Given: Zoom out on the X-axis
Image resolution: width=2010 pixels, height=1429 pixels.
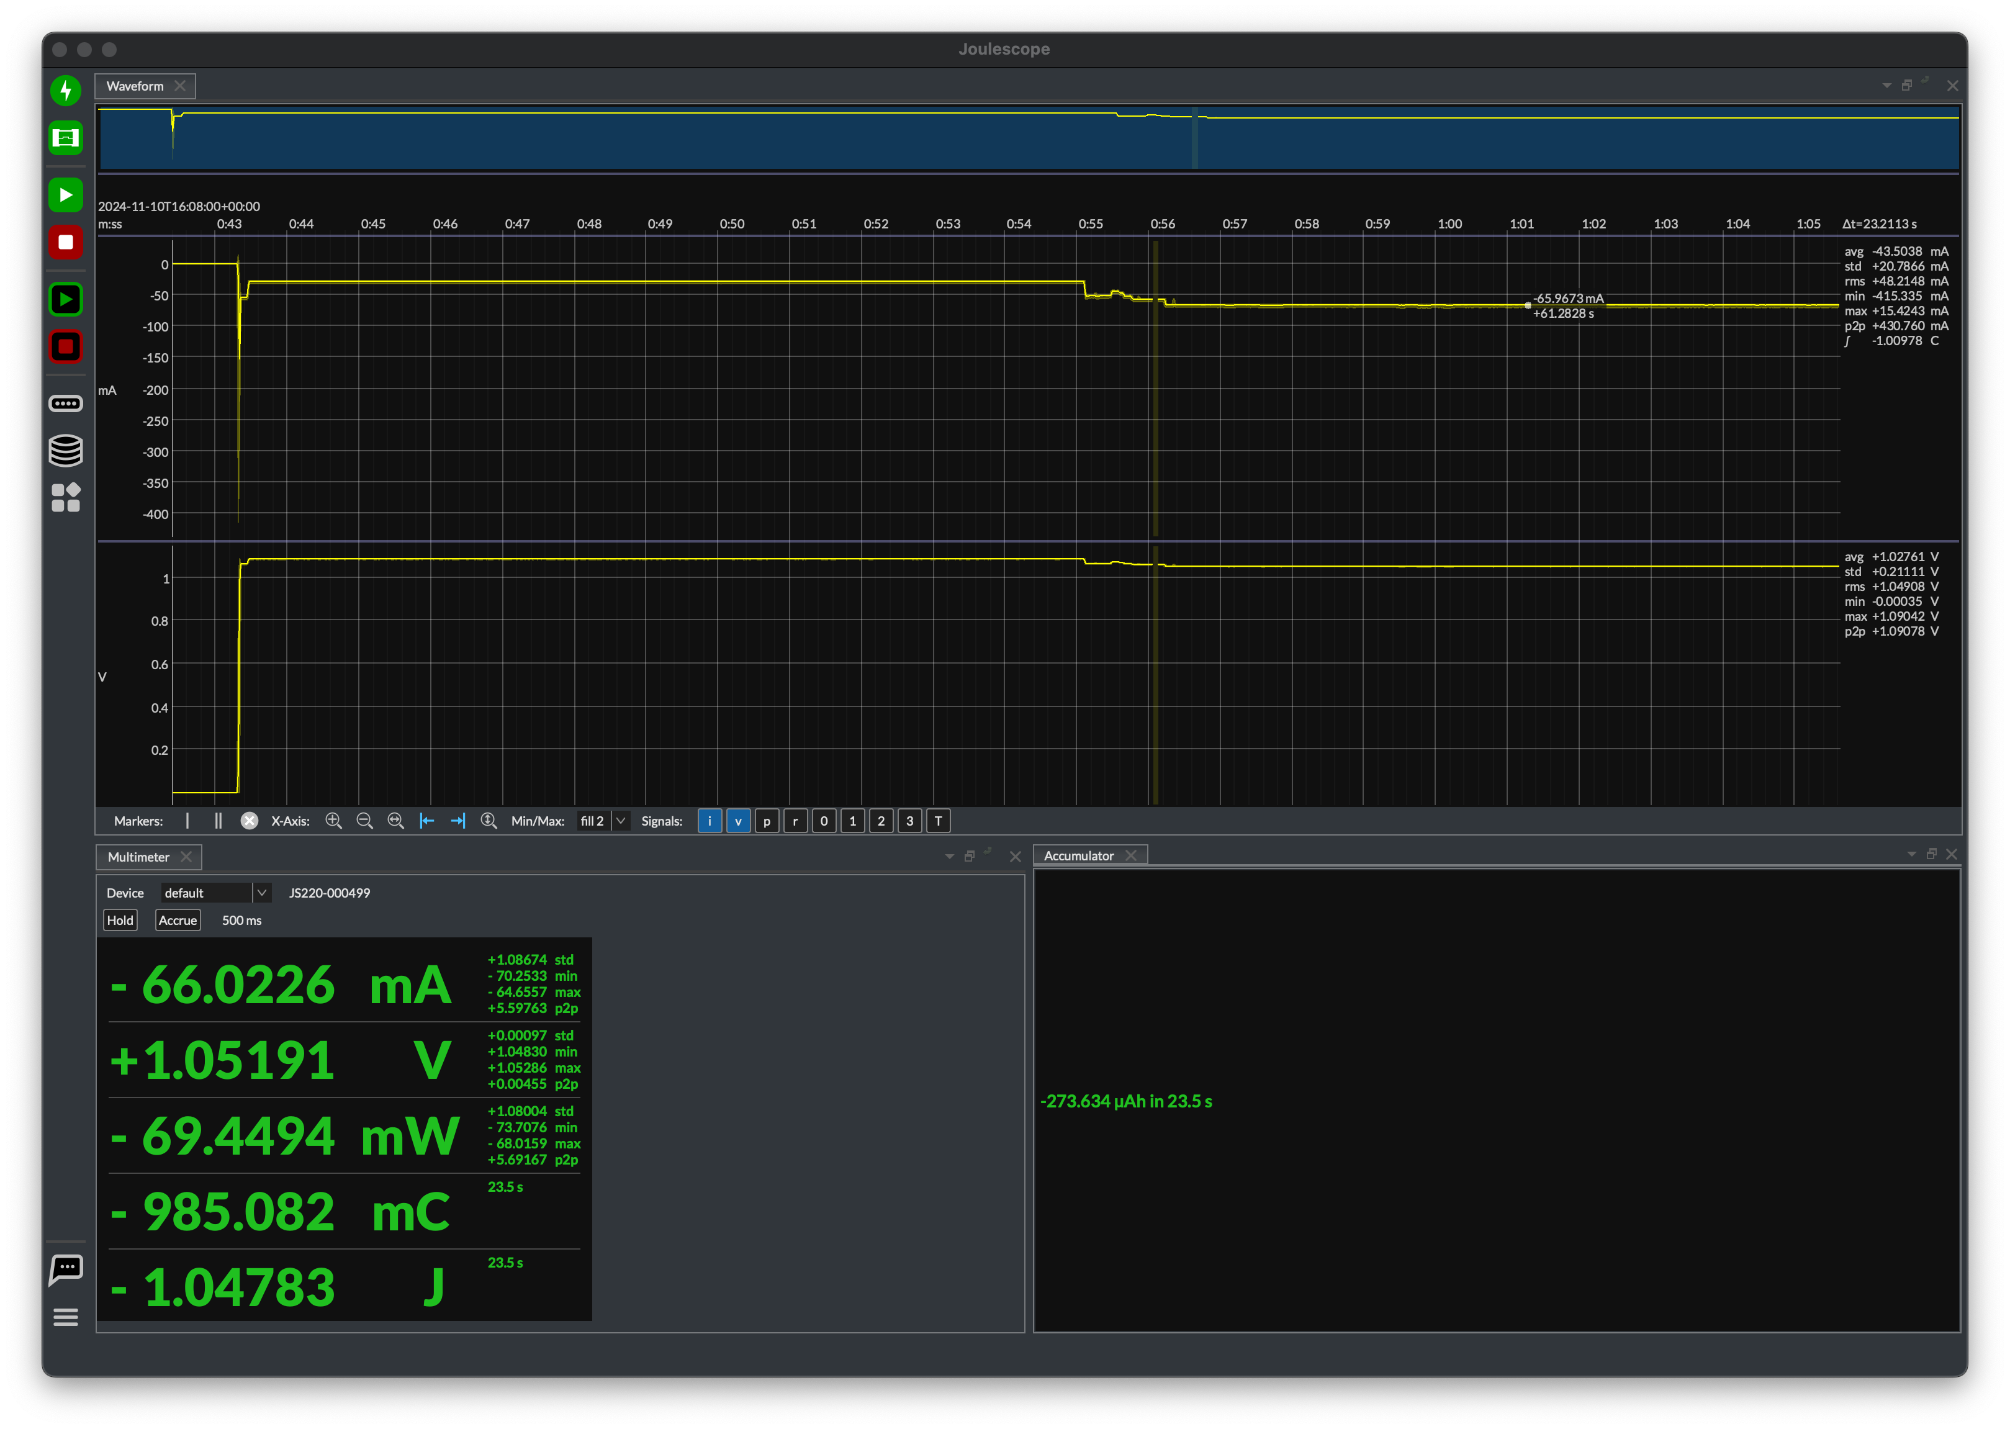Looking at the screenshot, I should [364, 821].
